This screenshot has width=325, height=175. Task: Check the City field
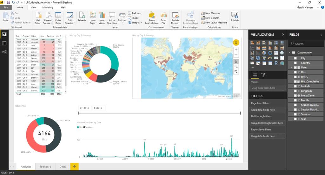point(295,58)
